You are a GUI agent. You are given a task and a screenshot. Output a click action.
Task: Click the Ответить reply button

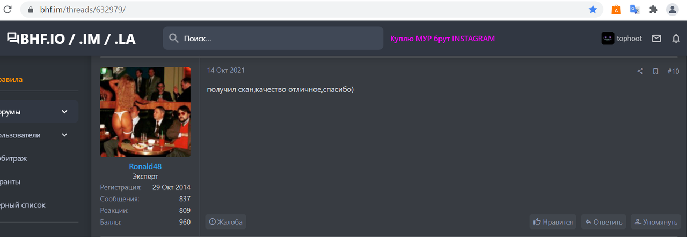604,222
